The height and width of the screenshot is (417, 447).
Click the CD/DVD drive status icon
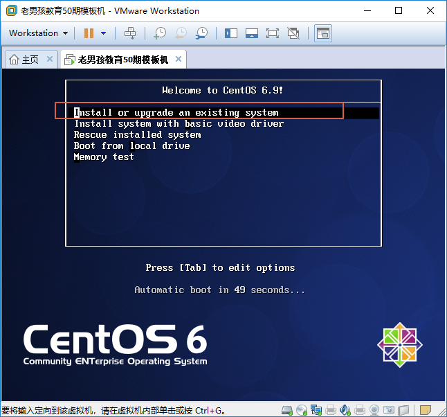coord(302,410)
